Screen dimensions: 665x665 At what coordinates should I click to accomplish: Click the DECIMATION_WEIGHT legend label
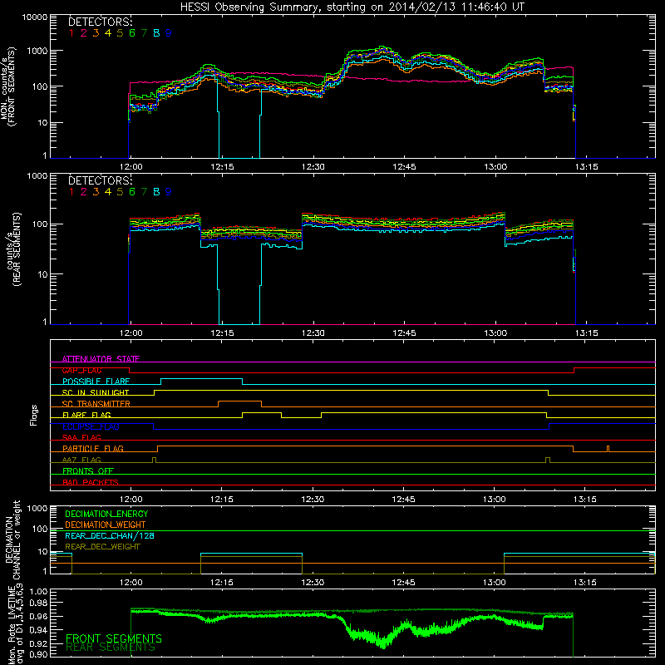pos(106,525)
